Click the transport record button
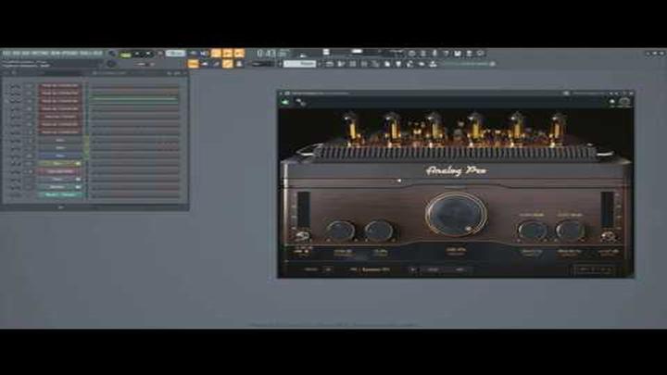667x375 pixels. 160,54
